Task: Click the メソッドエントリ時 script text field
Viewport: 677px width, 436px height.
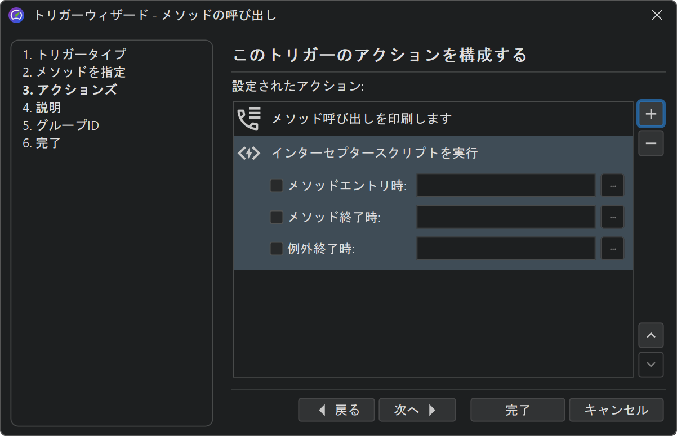Action: pos(506,186)
